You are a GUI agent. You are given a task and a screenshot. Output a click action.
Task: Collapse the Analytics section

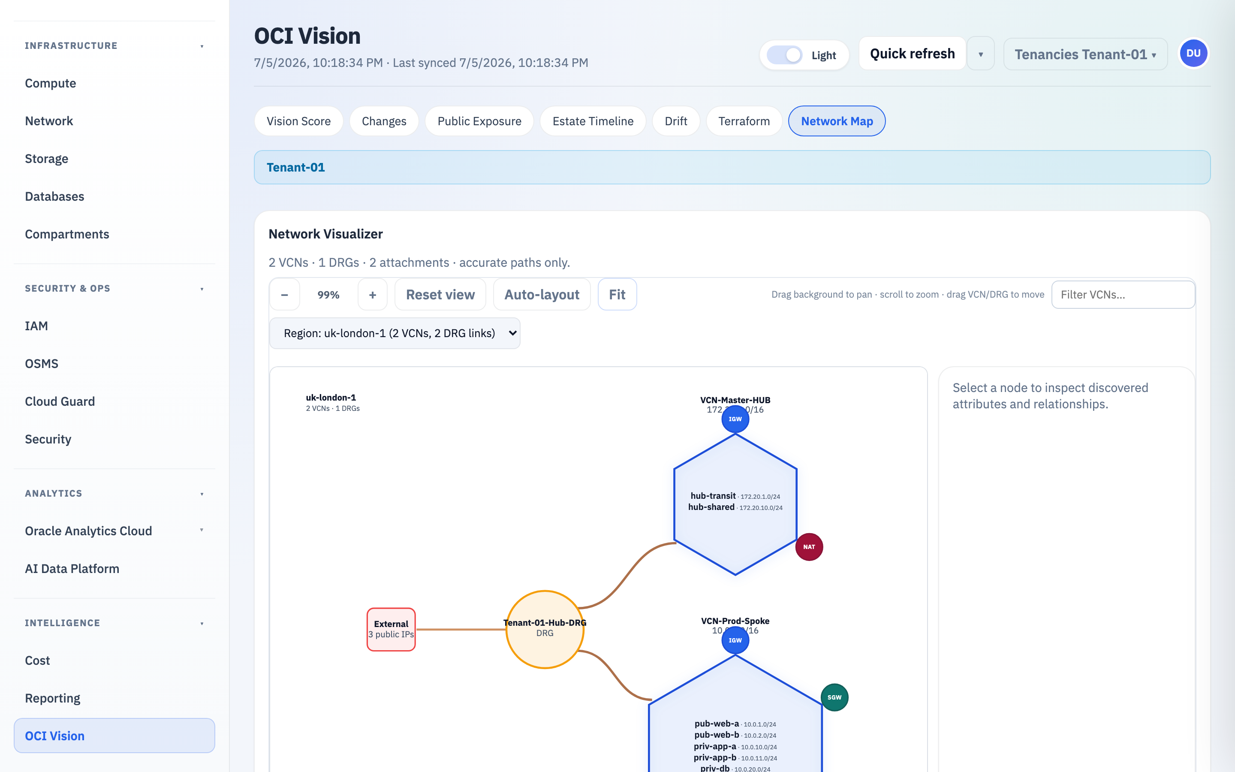(x=202, y=494)
